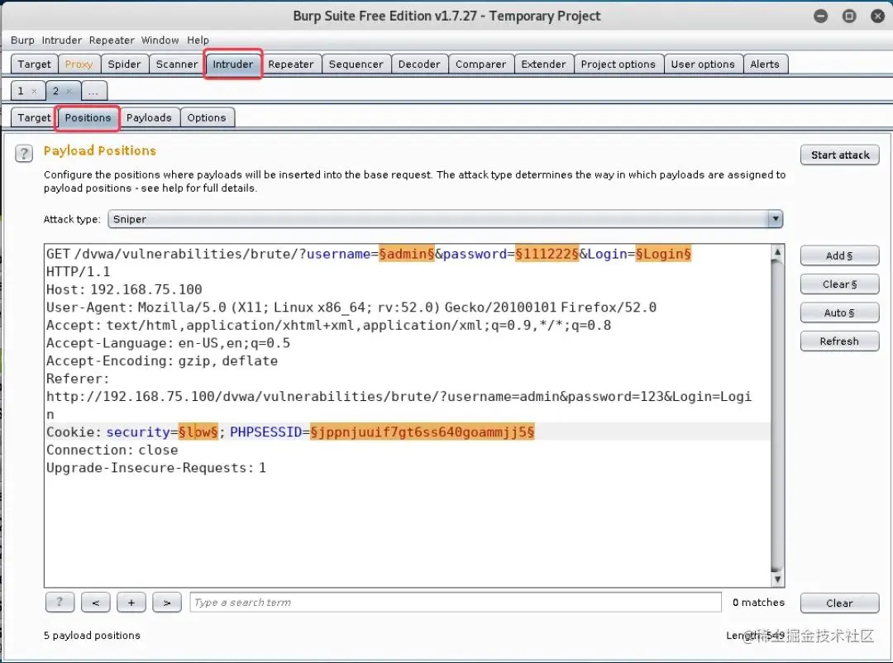Switch to the Spider tab

pos(124,64)
